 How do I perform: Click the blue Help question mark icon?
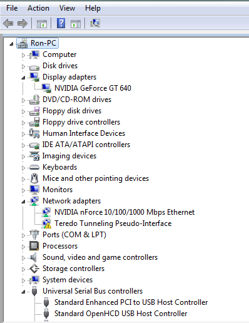pos(61,23)
